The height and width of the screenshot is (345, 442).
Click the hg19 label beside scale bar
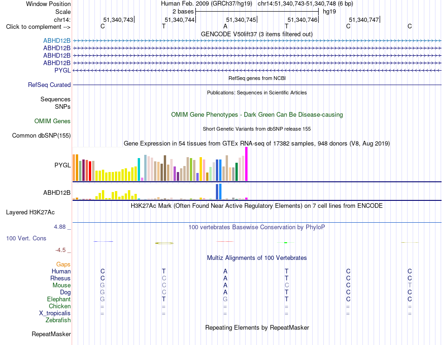329,12
